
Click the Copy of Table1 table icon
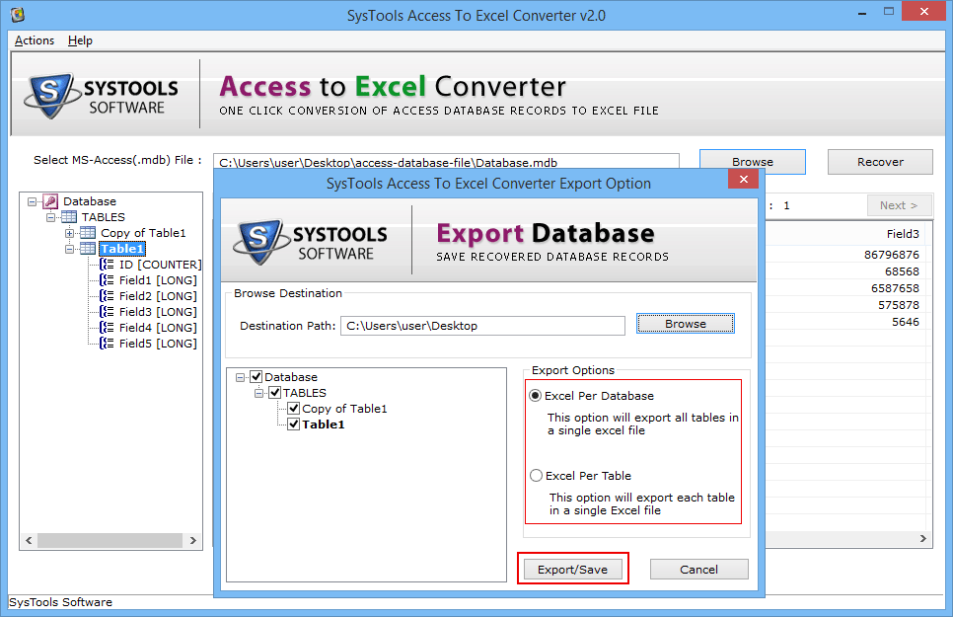pyautogui.click(x=88, y=233)
